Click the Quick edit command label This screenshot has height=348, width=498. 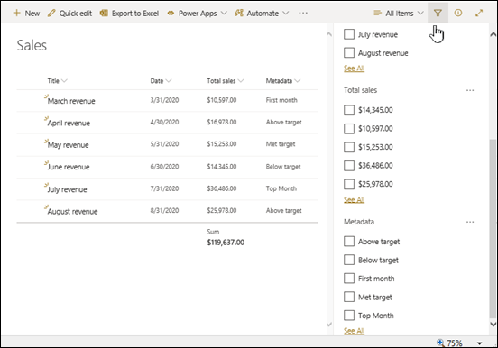76,14
